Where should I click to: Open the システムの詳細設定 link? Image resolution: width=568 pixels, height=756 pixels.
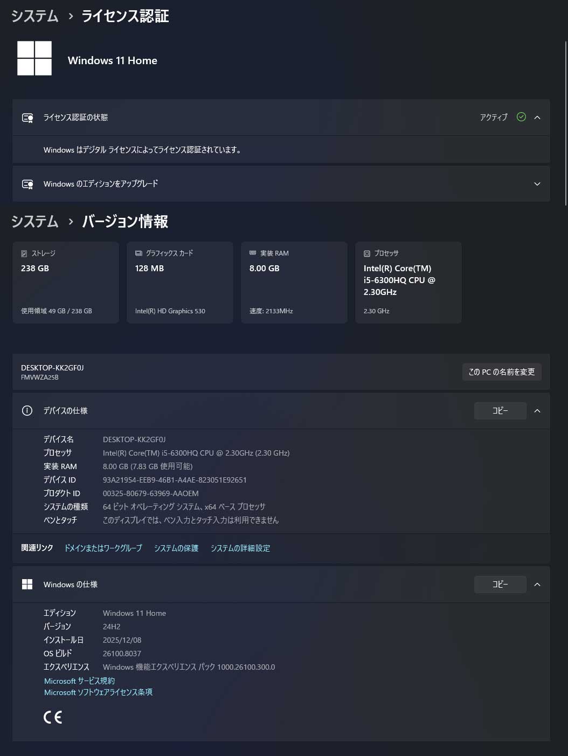click(240, 548)
